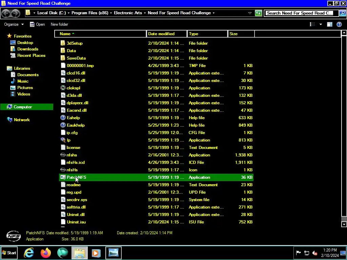This screenshot has width=347, height=260.
Task: Select the 00000001.tmp file
Action: coord(80,65)
